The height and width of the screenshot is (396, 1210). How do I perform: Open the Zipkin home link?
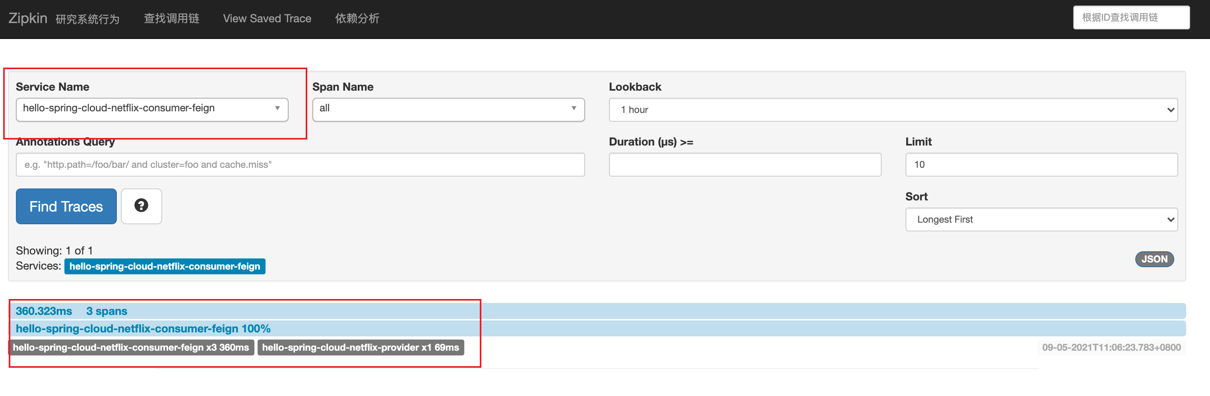coord(28,18)
